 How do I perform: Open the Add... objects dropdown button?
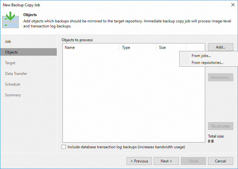(220, 47)
